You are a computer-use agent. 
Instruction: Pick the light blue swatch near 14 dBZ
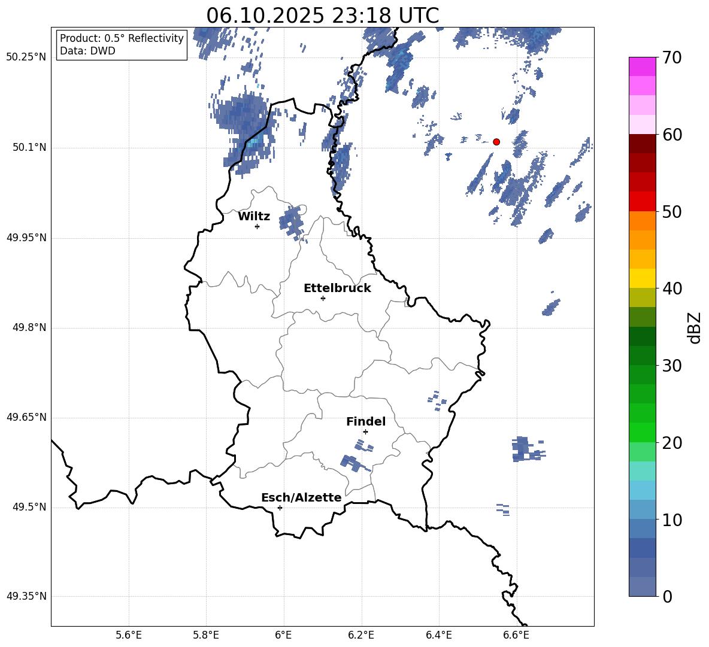pos(643,490)
